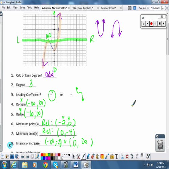This screenshot has width=169, height=169.
Task: Select the Eraser tool
Action: (93, 156)
